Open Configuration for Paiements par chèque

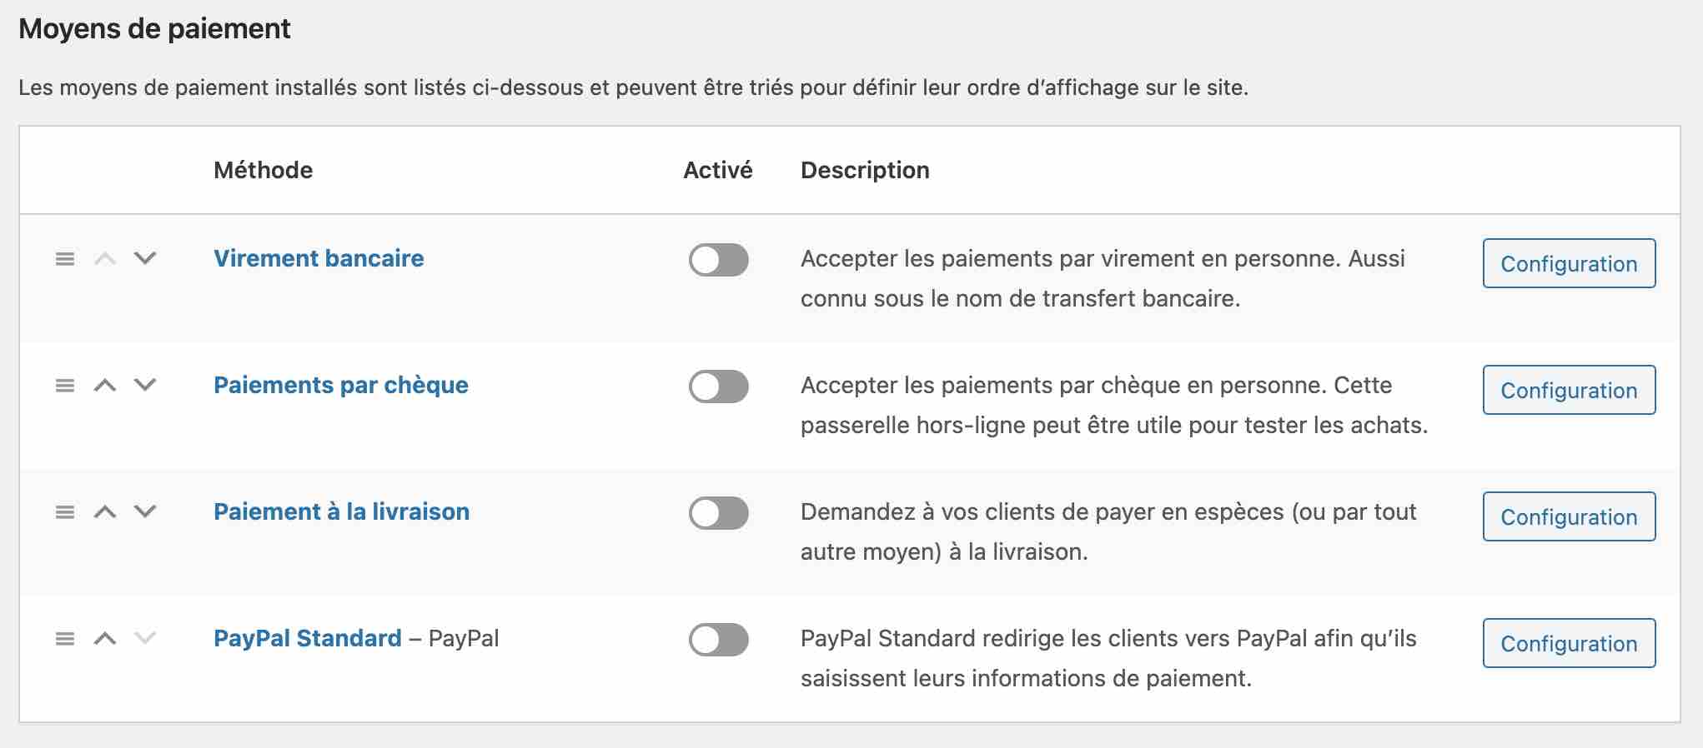1568,390
